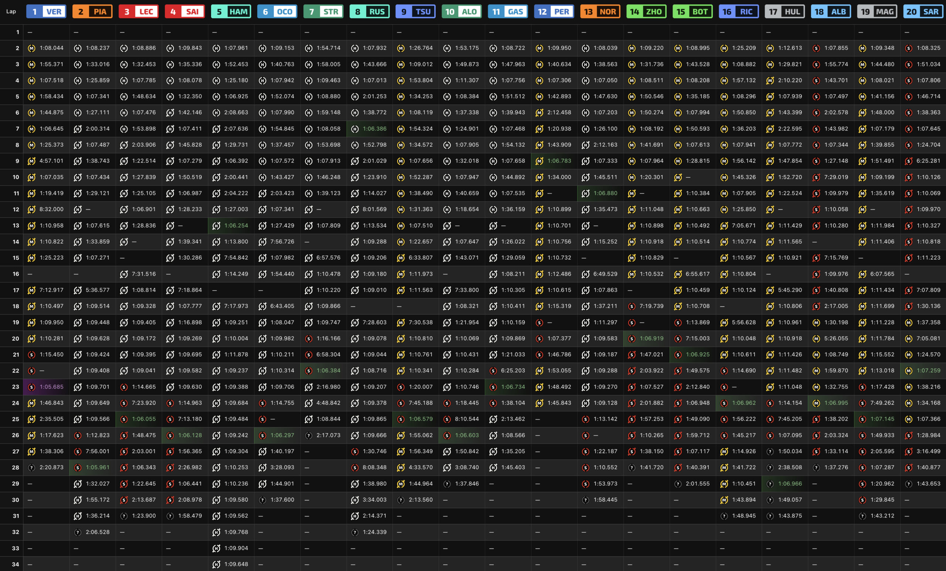Click hard tyre icon beside HAM's 1:06.254
The height and width of the screenshot is (571, 946).
216,226
